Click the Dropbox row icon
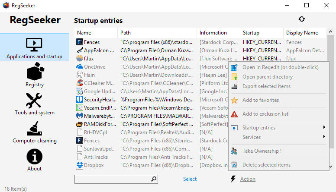The image size is (336, 192). (x=80, y=165)
